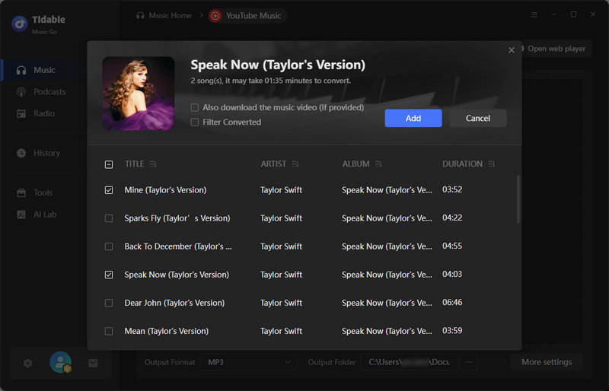Click the Output Folder path field

click(x=410, y=362)
